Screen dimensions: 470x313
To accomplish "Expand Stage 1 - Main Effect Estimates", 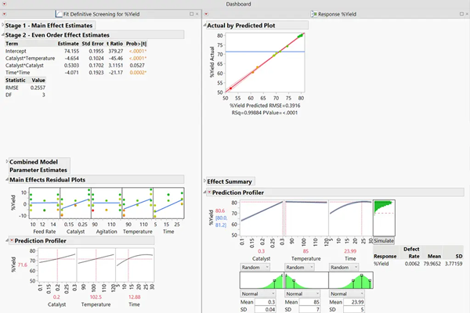I will [x=3, y=26].
